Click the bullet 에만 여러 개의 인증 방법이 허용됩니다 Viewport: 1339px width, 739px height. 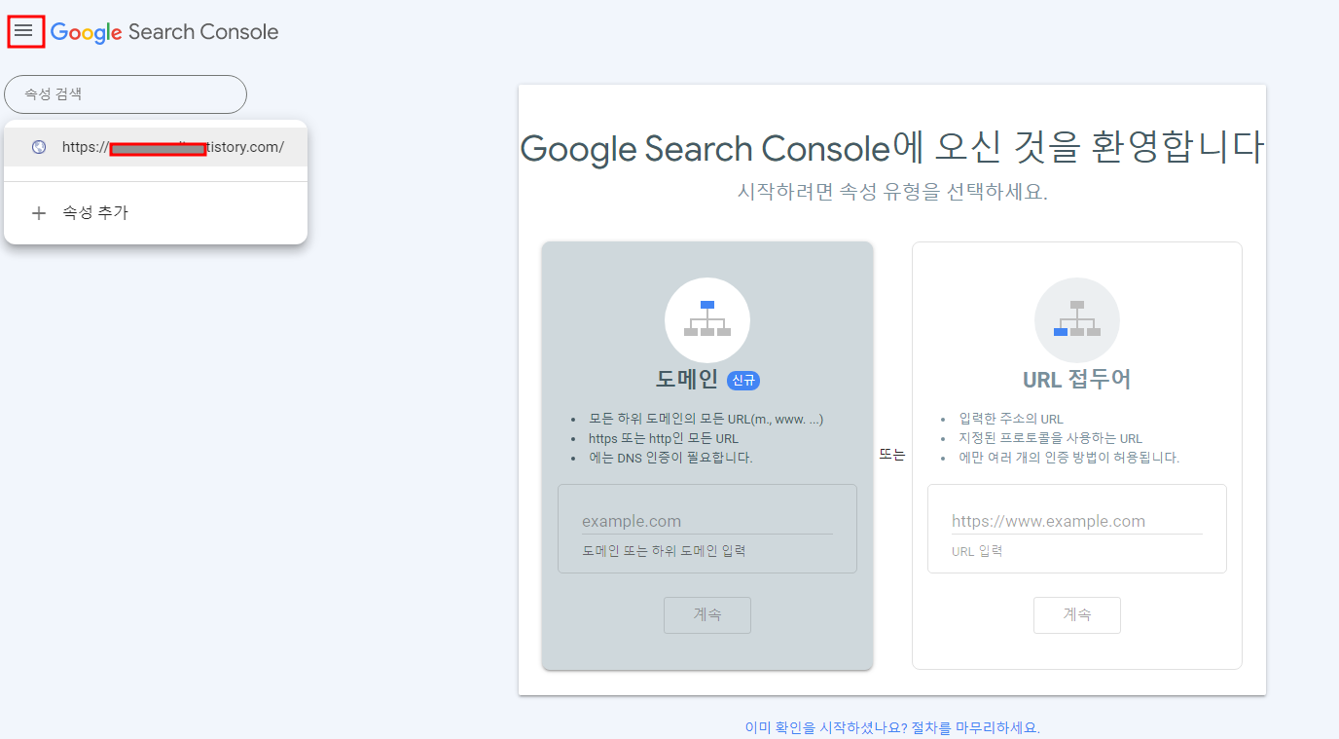point(1069,458)
